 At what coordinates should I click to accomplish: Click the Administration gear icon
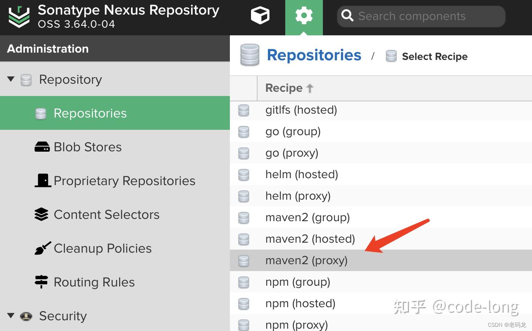coord(304,15)
